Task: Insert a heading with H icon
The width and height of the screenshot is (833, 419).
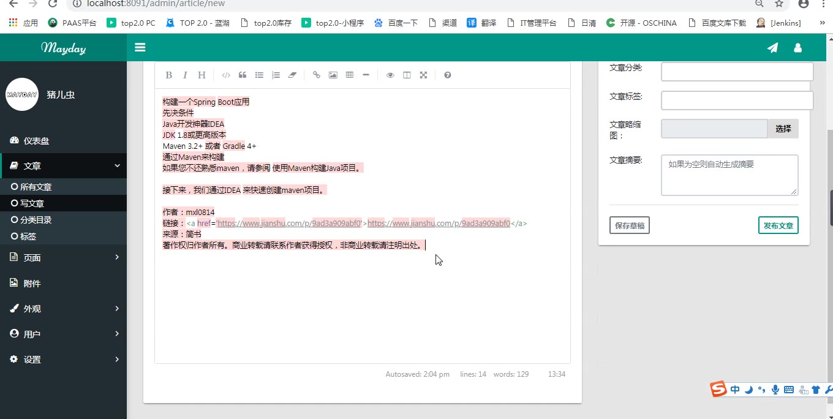Action: 202,75
